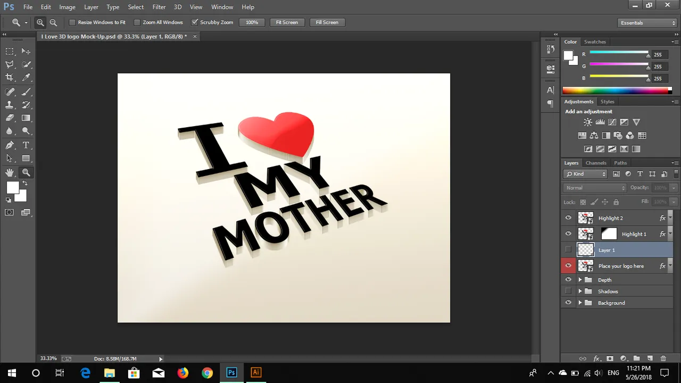The width and height of the screenshot is (681, 383).
Task: Hide the Place your logo here layer
Action: coord(568,265)
